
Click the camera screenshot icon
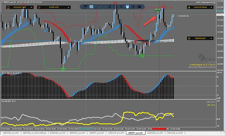point(139,7)
